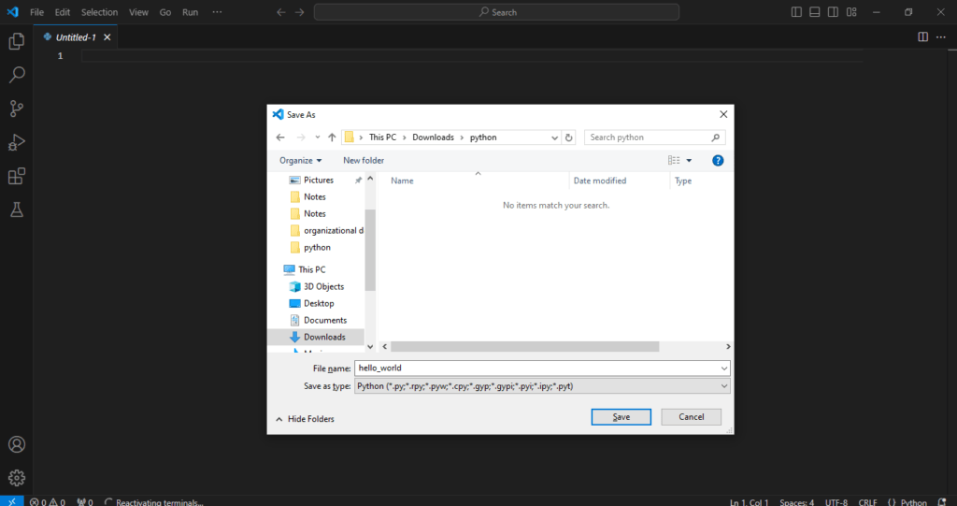The image size is (957, 506).
Task: Open the Accounts menu icon
Action: tap(17, 444)
